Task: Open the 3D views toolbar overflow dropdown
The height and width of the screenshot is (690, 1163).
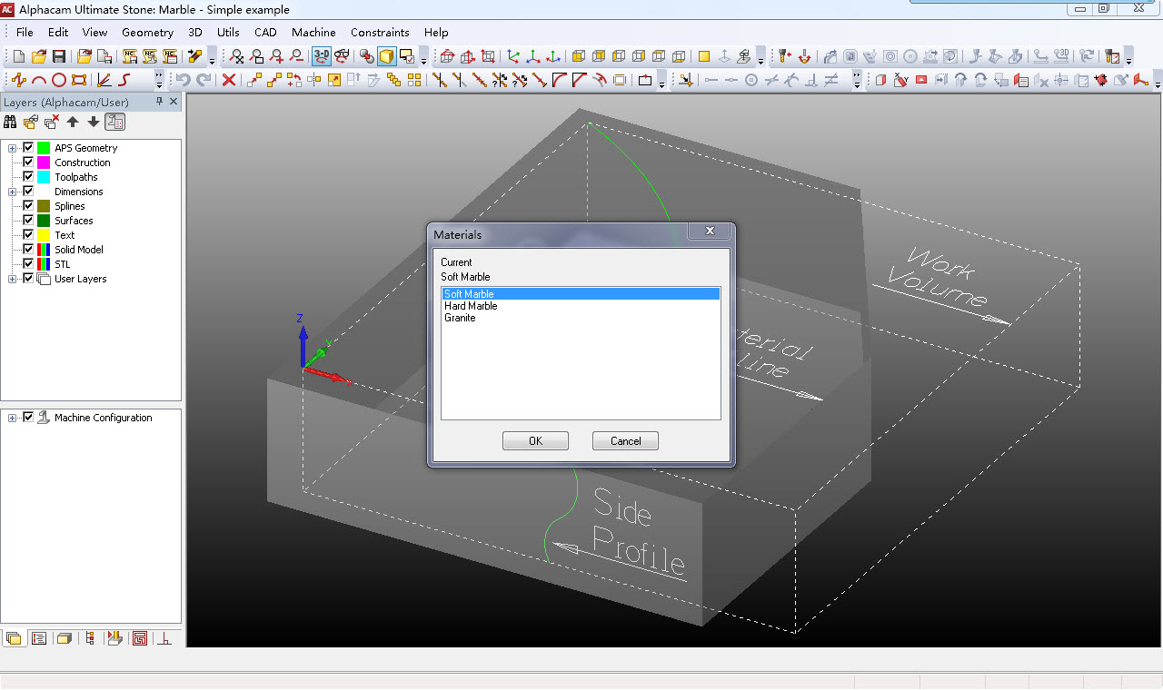Action: 760,58
